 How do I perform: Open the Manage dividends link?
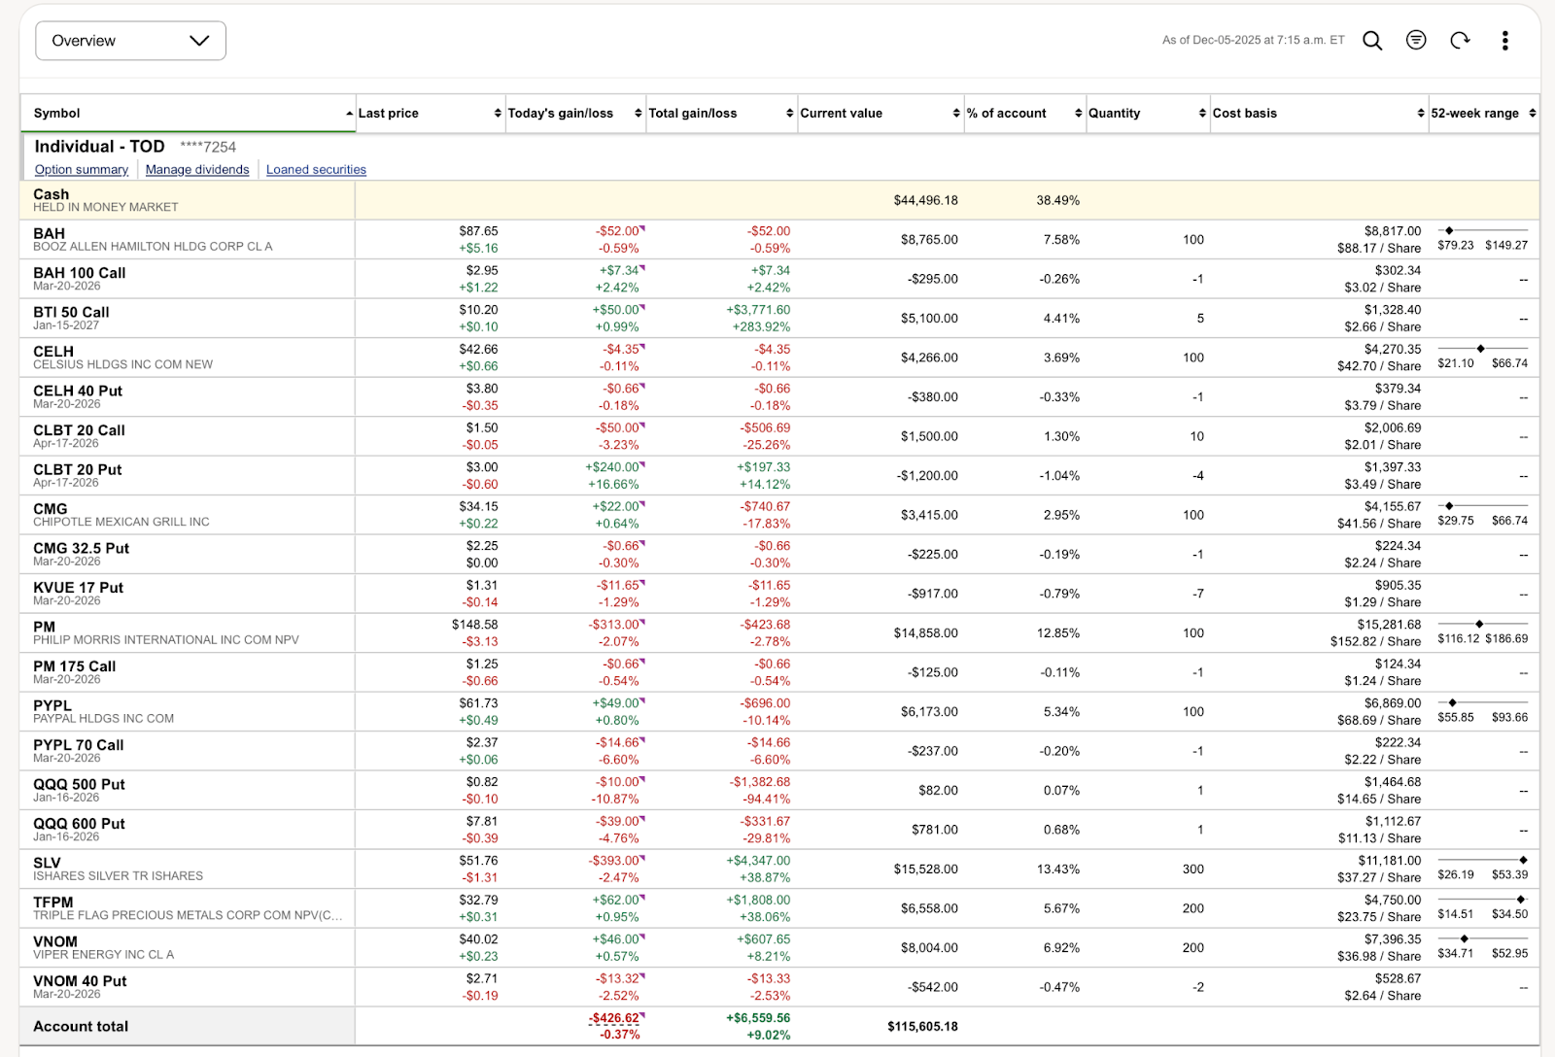point(197,170)
